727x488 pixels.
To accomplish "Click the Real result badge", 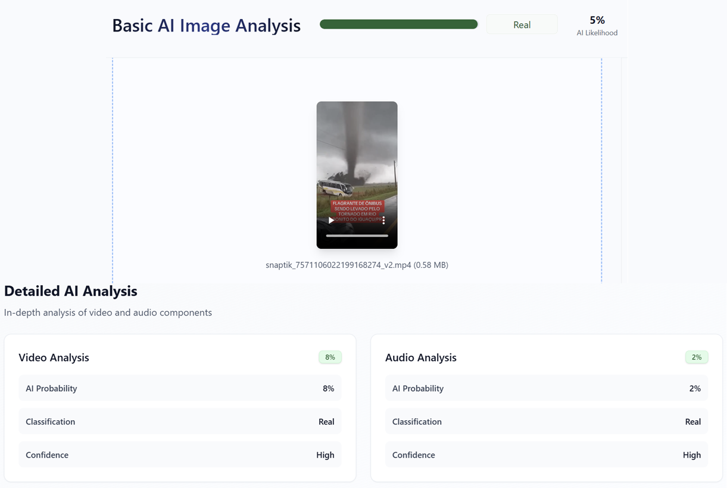I will pyautogui.click(x=522, y=24).
